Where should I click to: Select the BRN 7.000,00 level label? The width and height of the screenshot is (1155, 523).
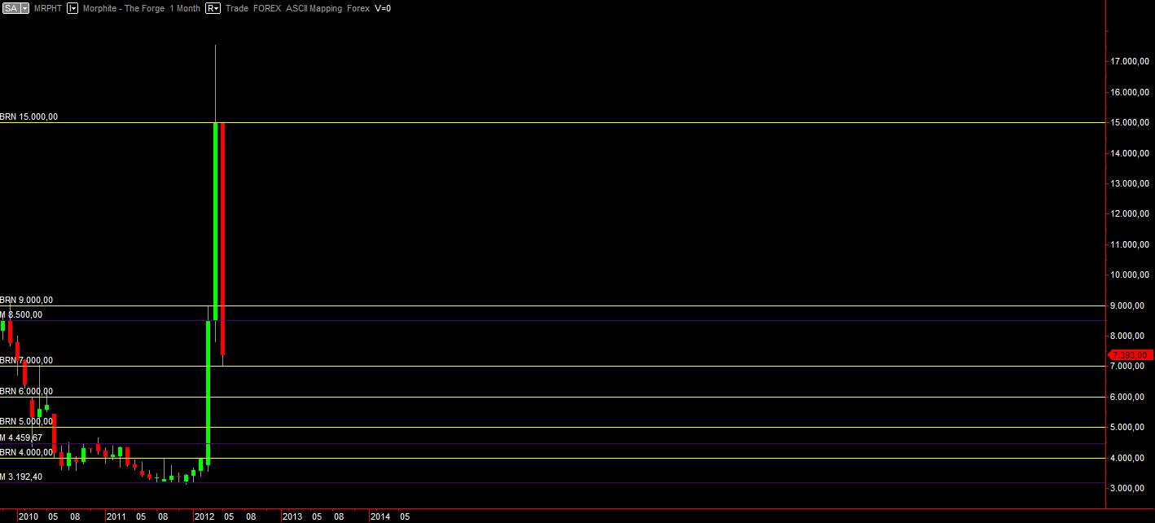pos(27,360)
